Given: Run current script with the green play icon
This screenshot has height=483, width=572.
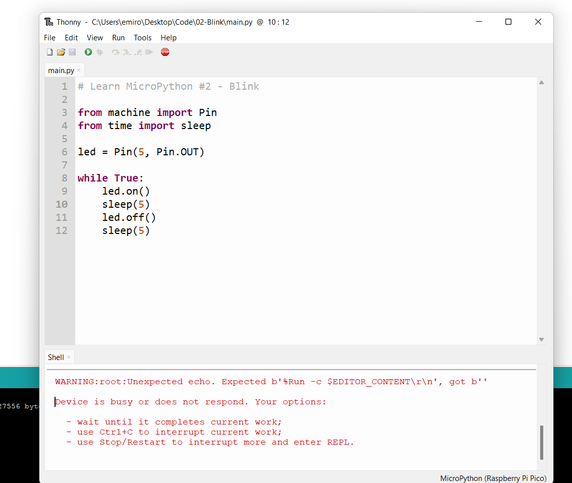Looking at the screenshot, I should point(88,52).
